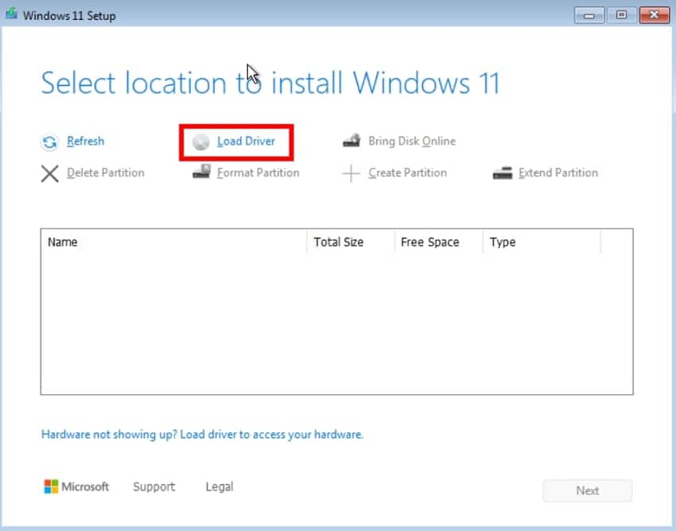Click the Next button

[x=587, y=490]
